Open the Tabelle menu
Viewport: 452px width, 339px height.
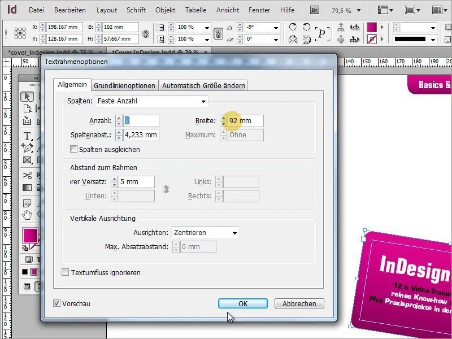point(195,10)
